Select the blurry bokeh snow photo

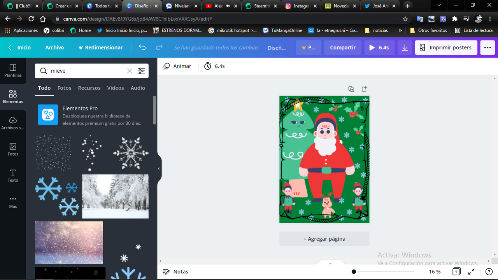click(69, 243)
